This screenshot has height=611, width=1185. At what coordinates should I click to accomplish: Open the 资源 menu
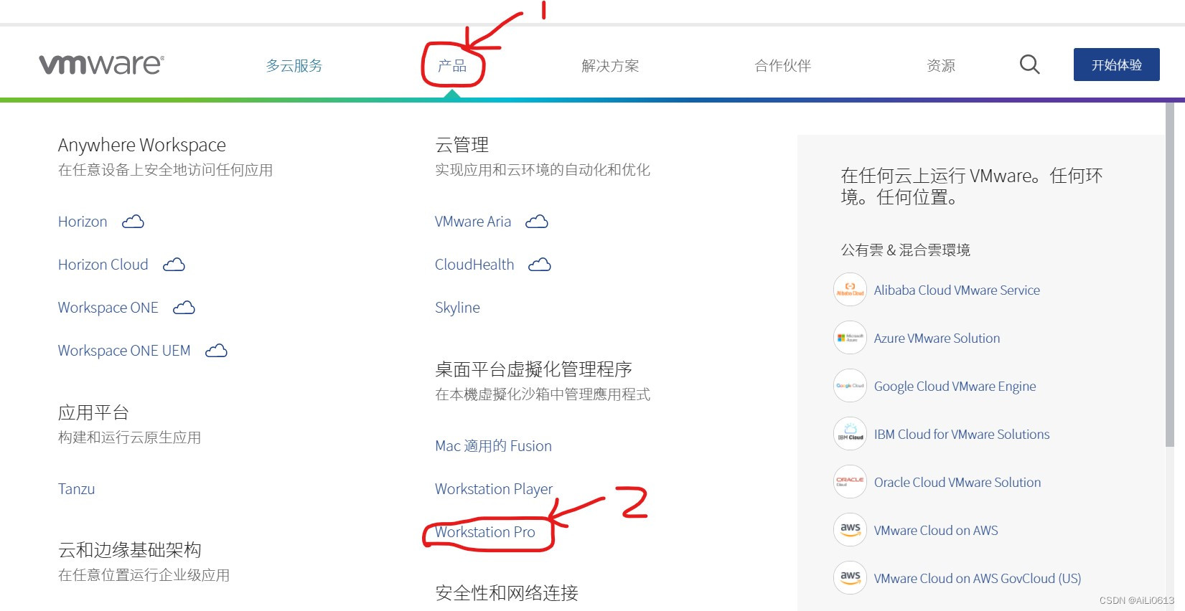pos(941,66)
